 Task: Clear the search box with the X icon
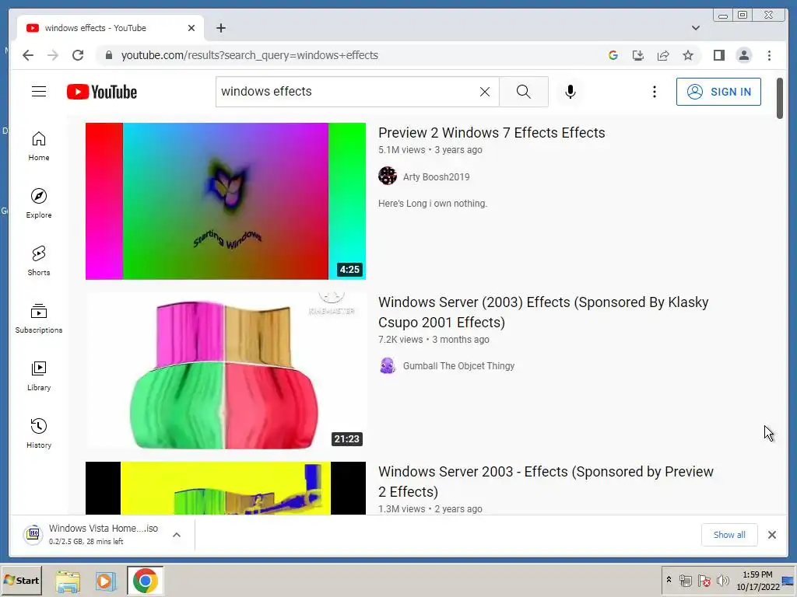(x=485, y=92)
